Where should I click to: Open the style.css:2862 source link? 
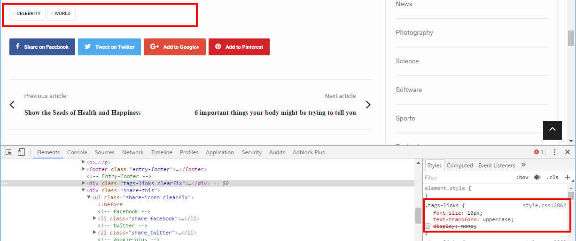[x=544, y=205]
